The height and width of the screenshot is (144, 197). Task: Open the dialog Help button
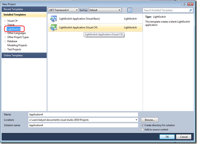pos(184,4)
